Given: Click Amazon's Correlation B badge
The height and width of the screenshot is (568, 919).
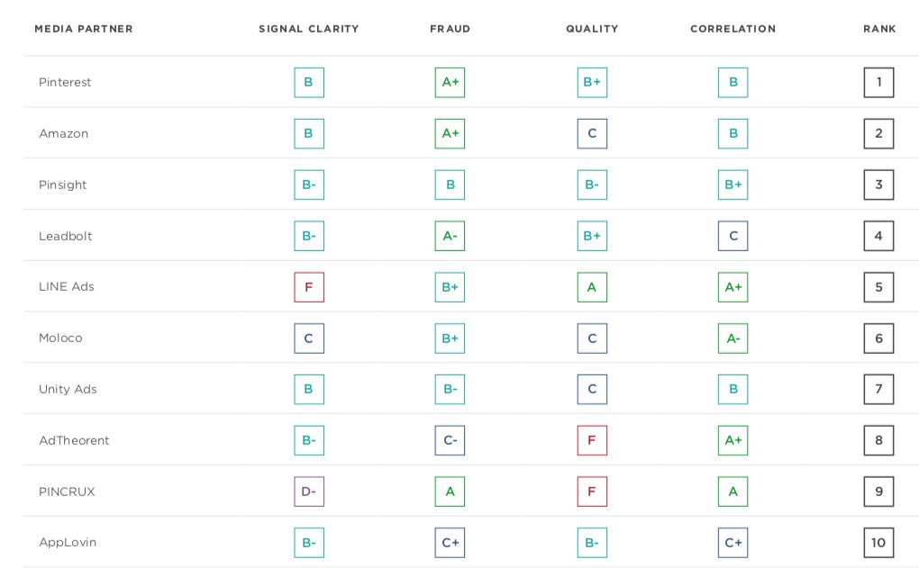Looking at the screenshot, I should (x=733, y=133).
